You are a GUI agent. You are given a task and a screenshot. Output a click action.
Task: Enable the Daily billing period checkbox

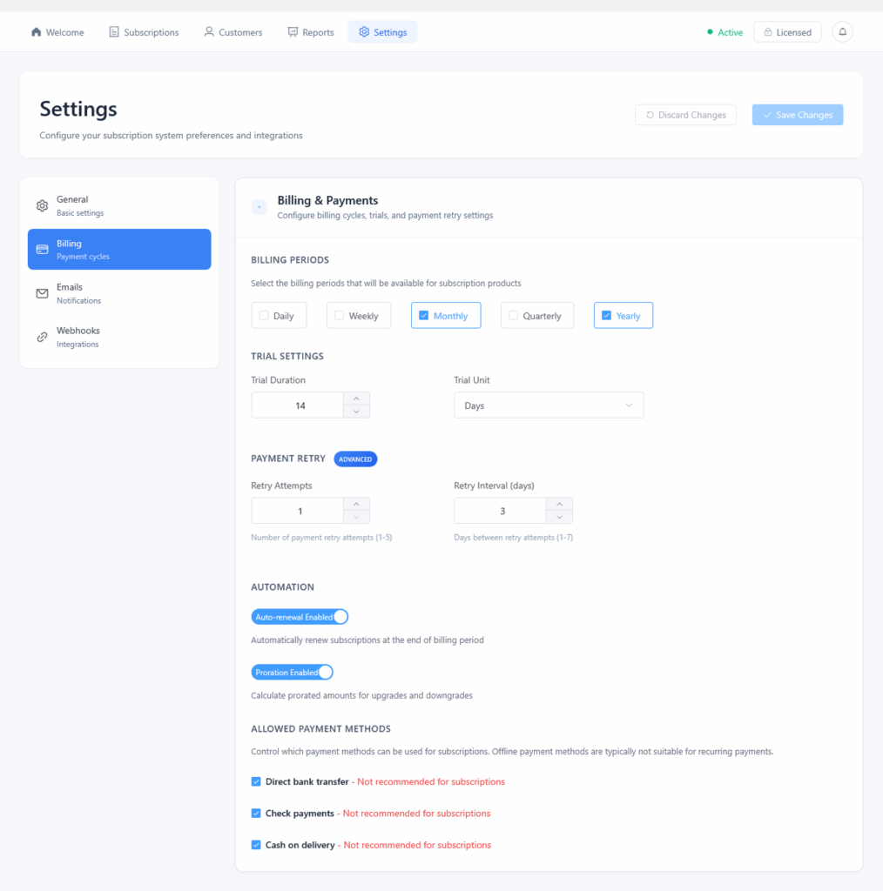pyautogui.click(x=264, y=316)
